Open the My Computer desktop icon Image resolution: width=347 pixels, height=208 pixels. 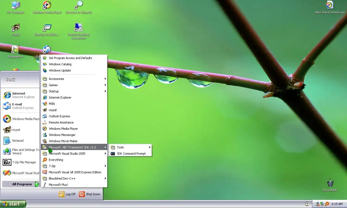click(15, 5)
